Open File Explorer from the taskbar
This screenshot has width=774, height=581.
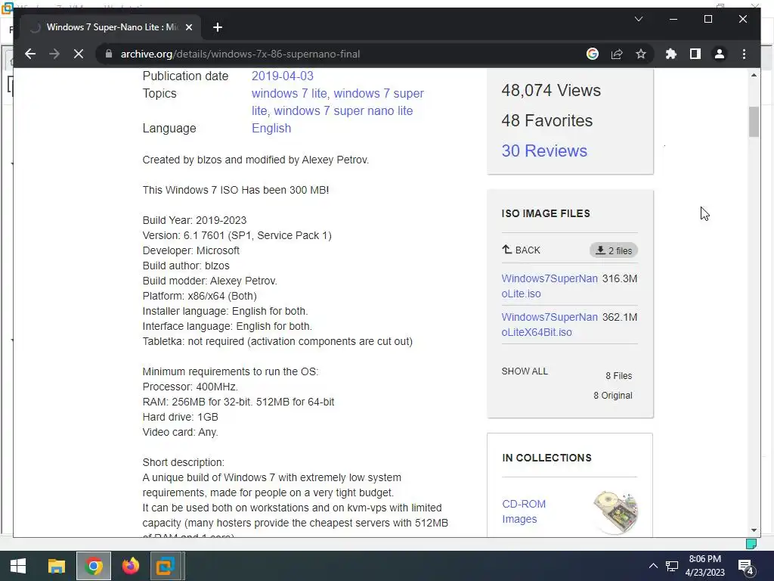(x=56, y=566)
